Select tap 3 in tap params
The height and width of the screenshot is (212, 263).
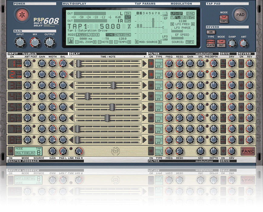144,13
